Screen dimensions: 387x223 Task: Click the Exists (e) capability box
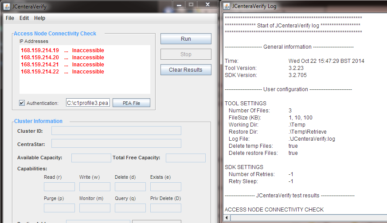(x=166, y=187)
